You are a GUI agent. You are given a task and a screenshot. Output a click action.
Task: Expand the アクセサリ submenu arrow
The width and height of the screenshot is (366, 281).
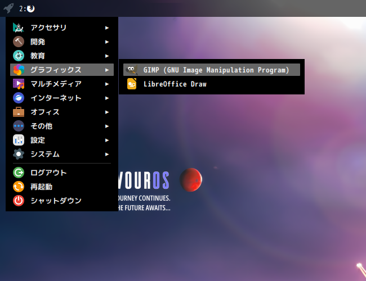click(x=107, y=28)
